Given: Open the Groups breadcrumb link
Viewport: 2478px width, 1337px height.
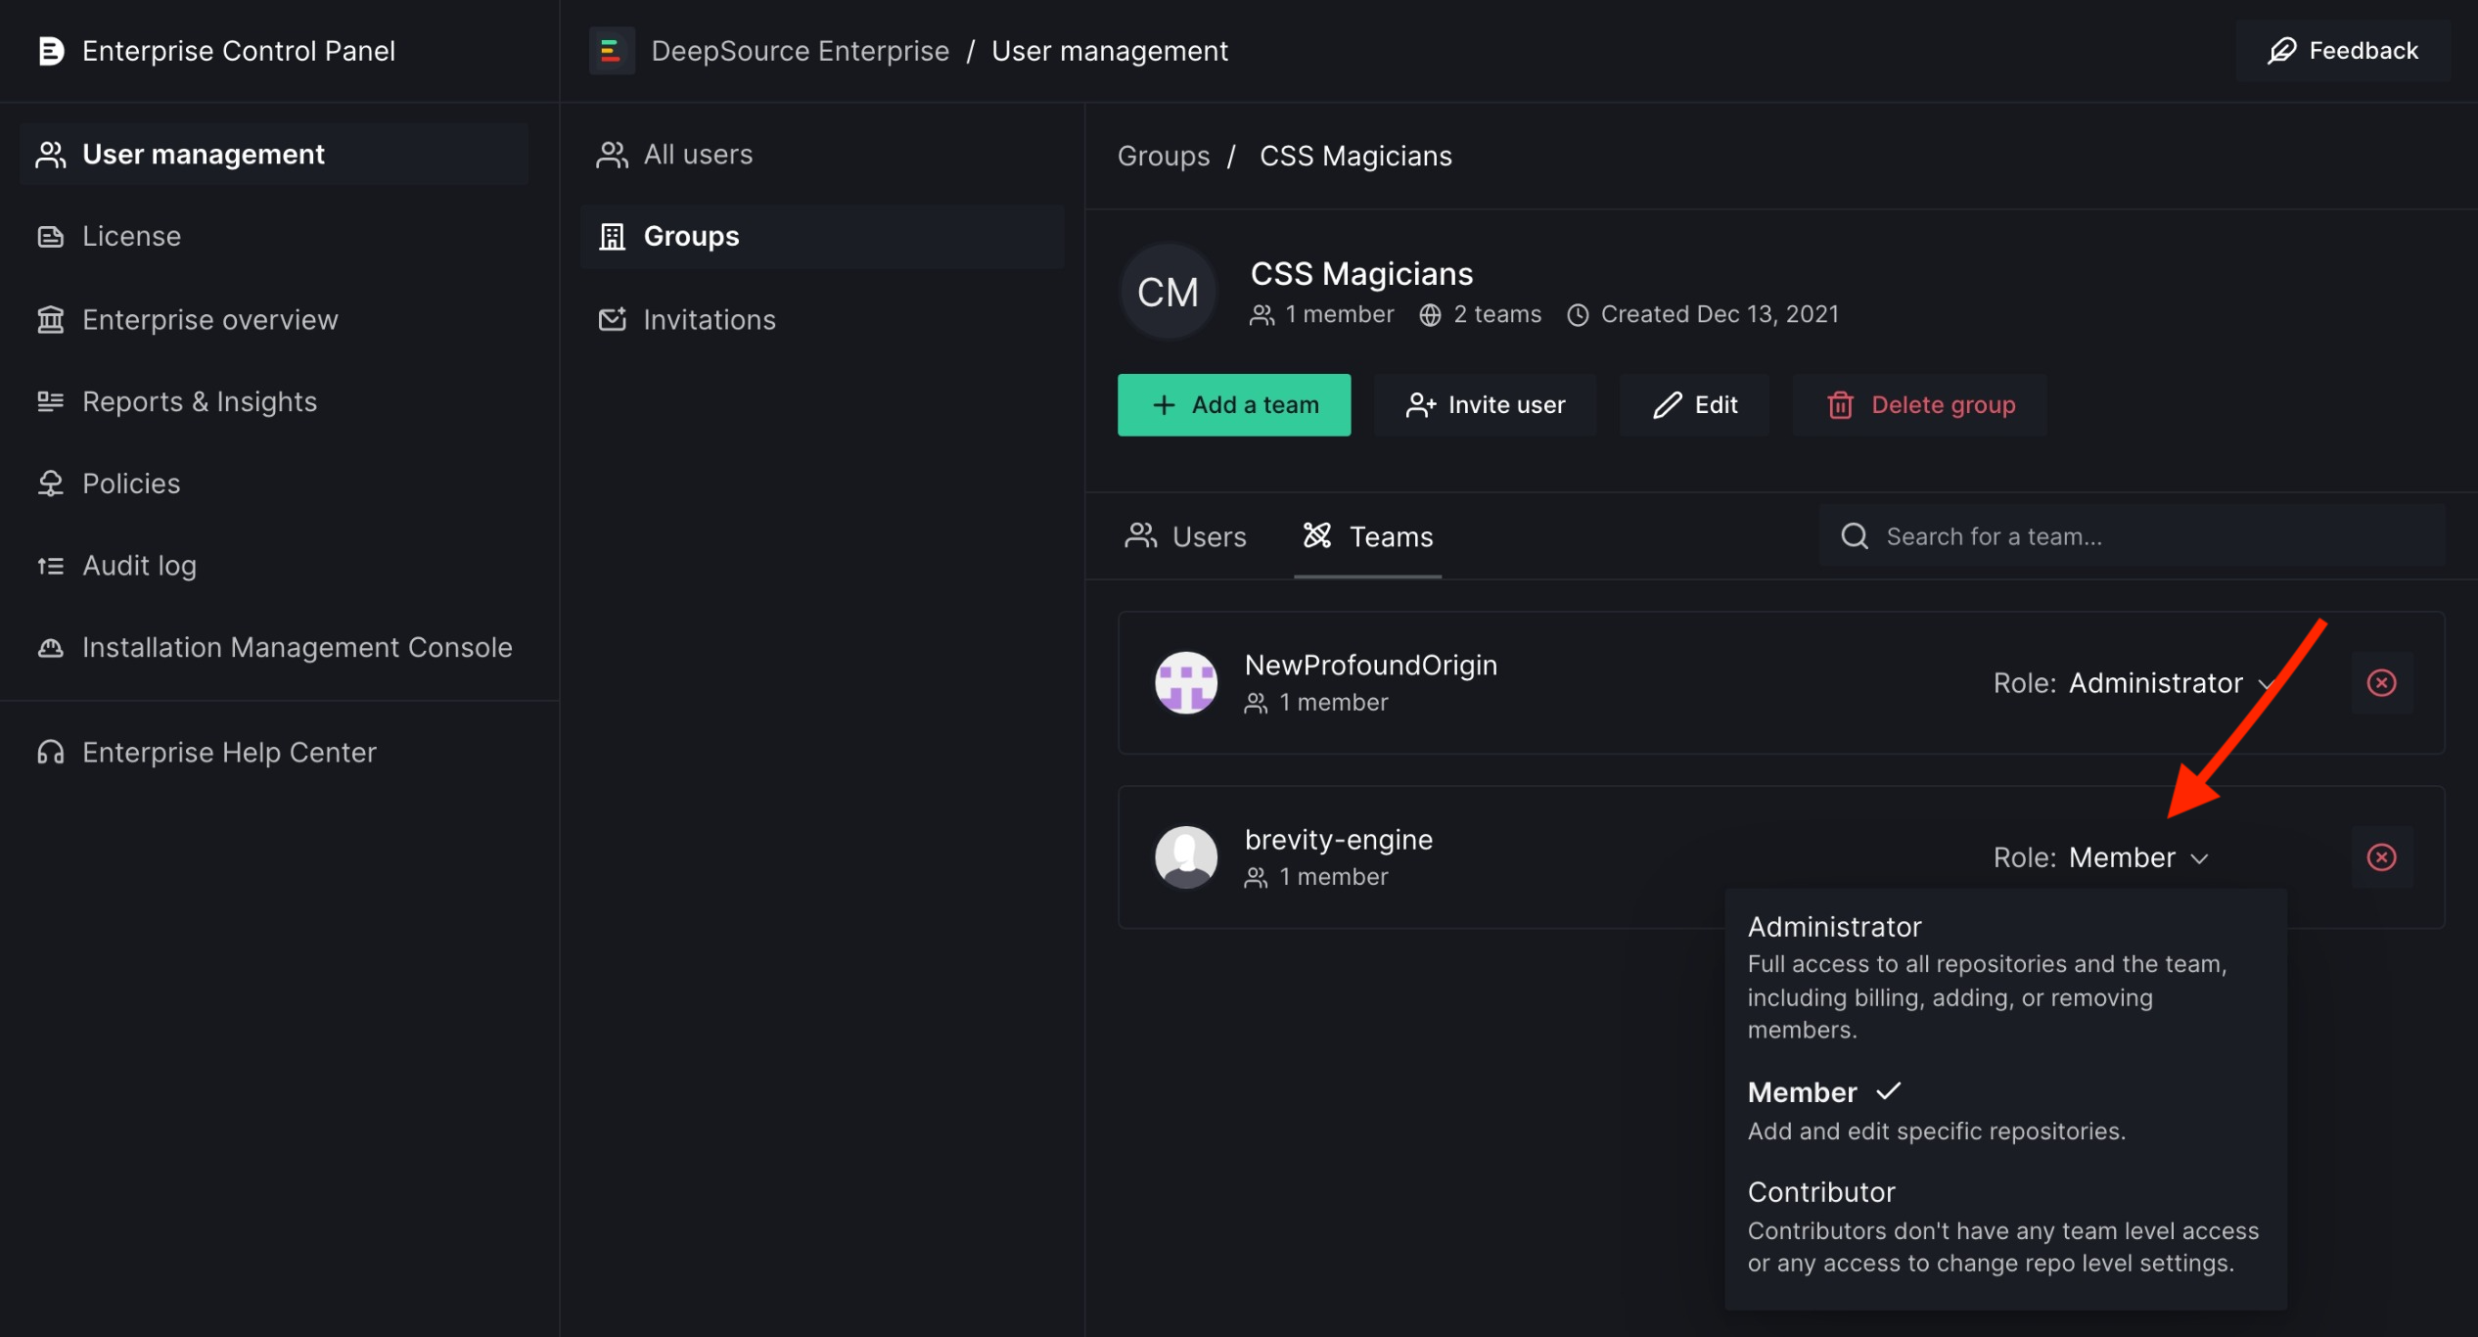Looking at the screenshot, I should [1164, 155].
